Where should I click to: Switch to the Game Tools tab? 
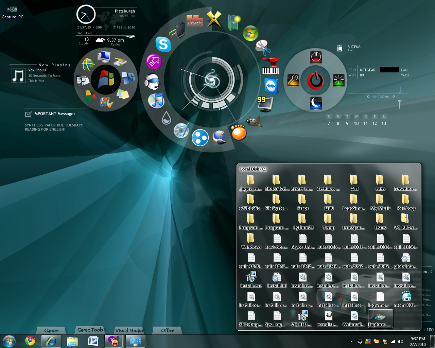(90, 330)
